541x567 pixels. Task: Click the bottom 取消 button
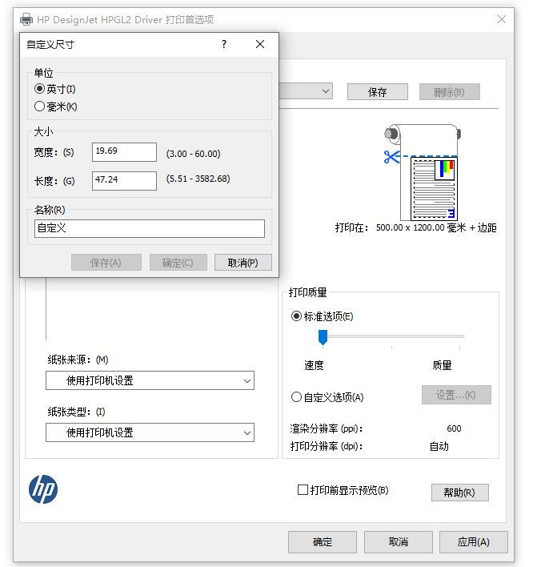(x=399, y=541)
